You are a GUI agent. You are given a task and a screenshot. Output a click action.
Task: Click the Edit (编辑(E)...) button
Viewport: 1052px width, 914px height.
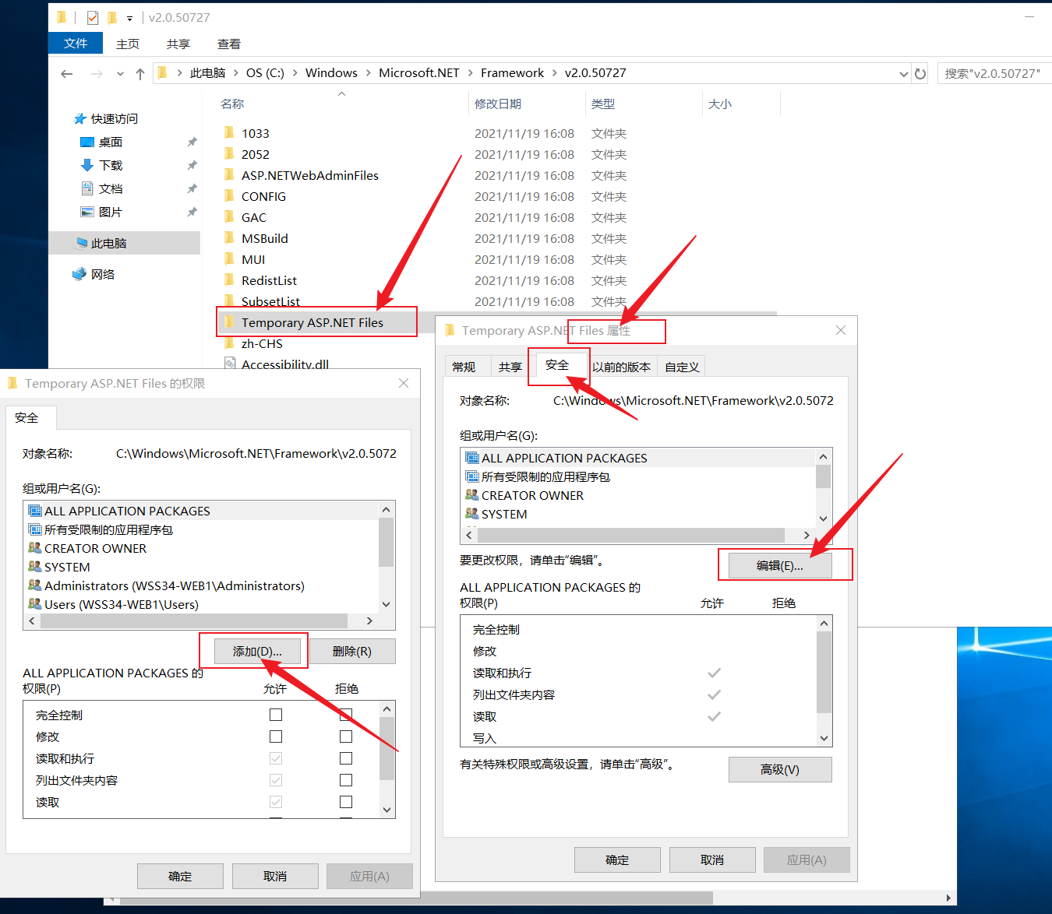click(780, 565)
